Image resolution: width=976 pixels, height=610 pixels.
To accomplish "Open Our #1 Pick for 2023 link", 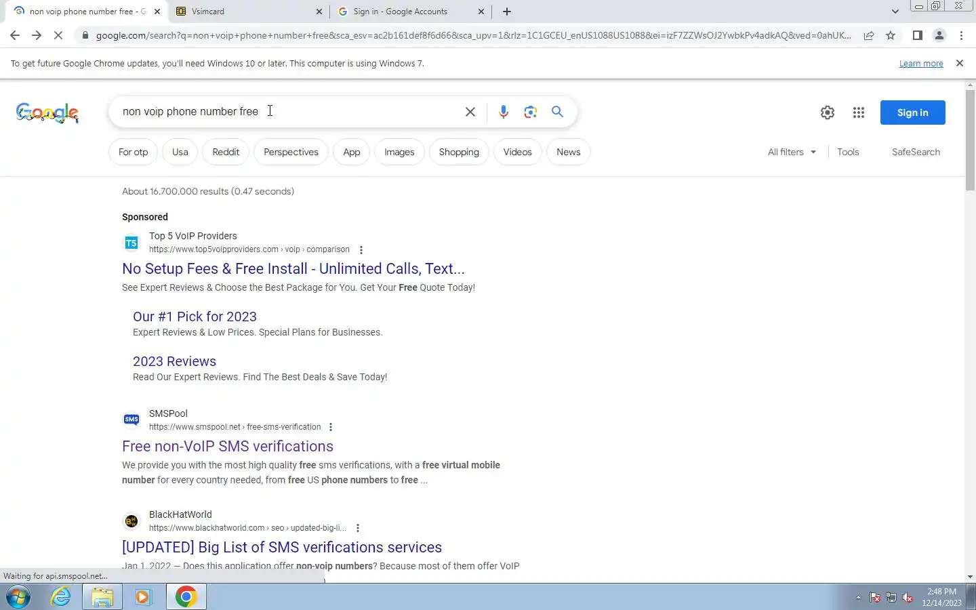I will [195, 317].
